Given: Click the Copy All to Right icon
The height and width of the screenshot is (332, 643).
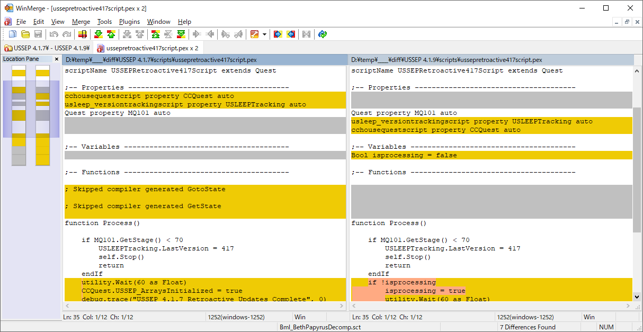Looking at the screenshot, I should pos(278,34).
